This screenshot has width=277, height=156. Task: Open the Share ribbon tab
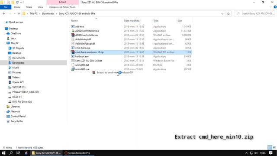pyautogui.click(x=29, y=7)
